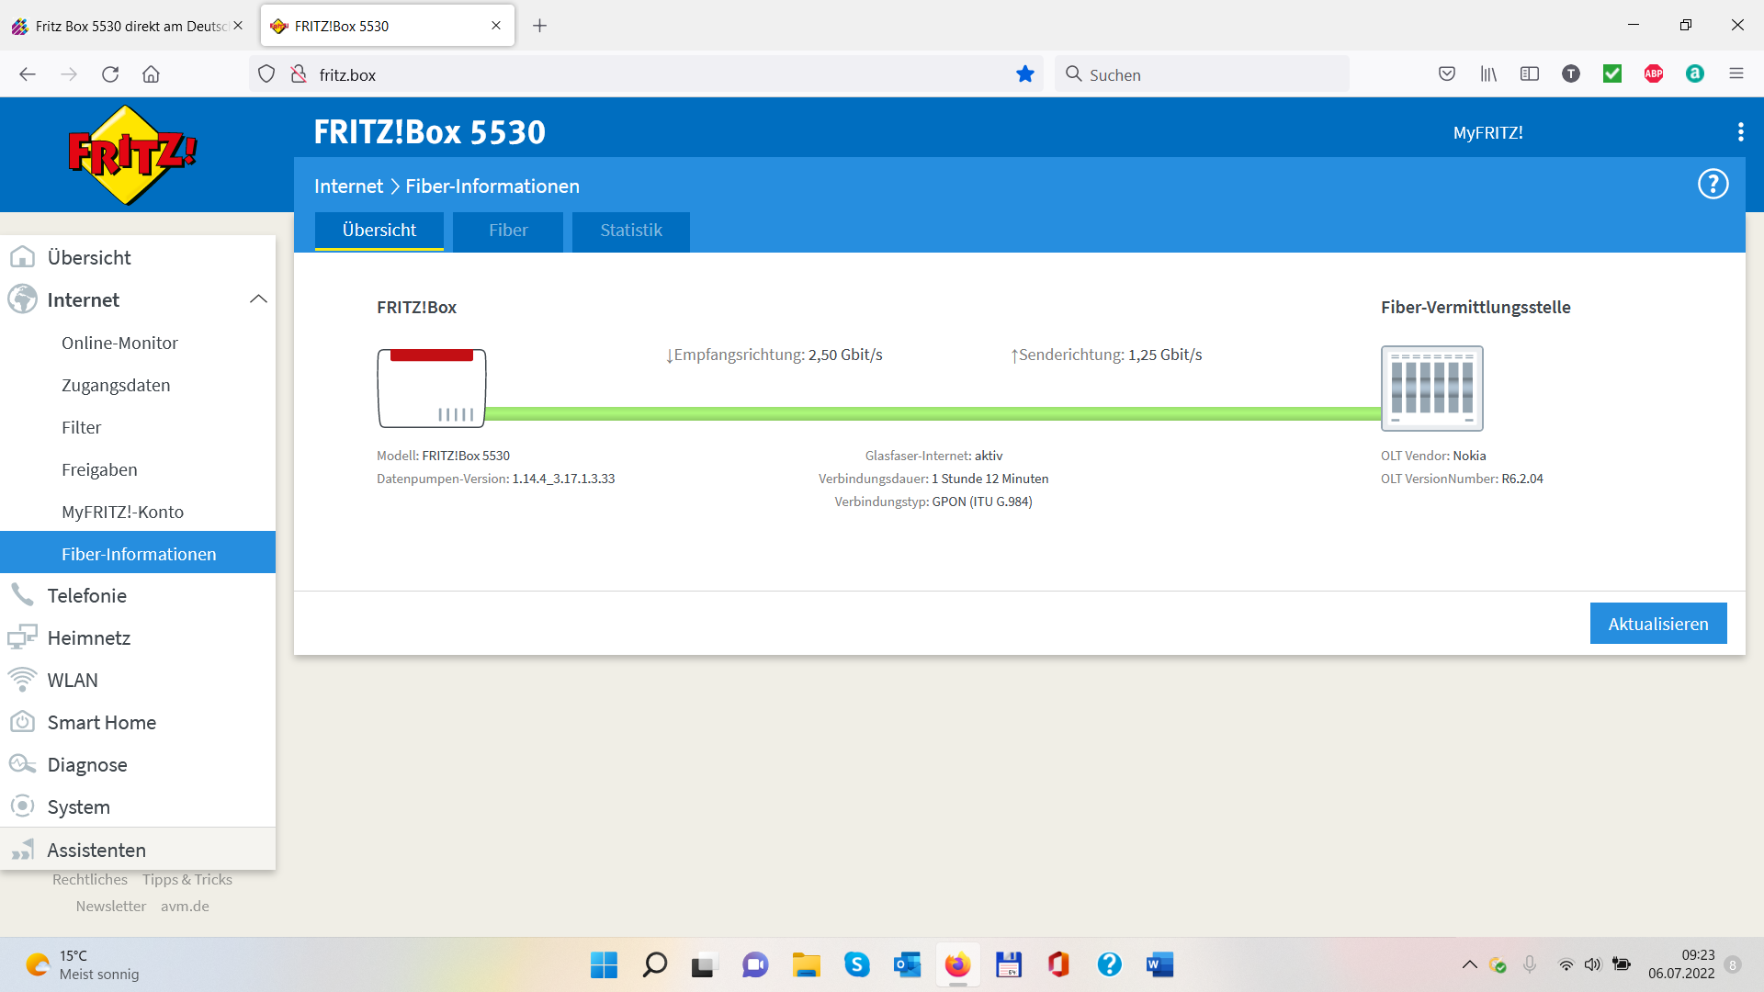This screenshot has height=992, width=1764.
Task: Open Windows Start menu
Action: coord(604,964)
